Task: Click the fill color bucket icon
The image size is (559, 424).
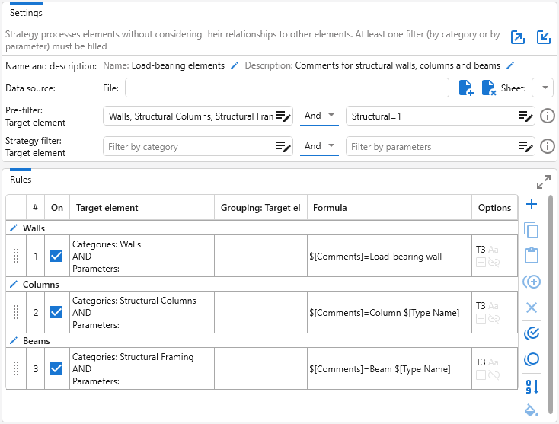Action: [x=532, y=410]
